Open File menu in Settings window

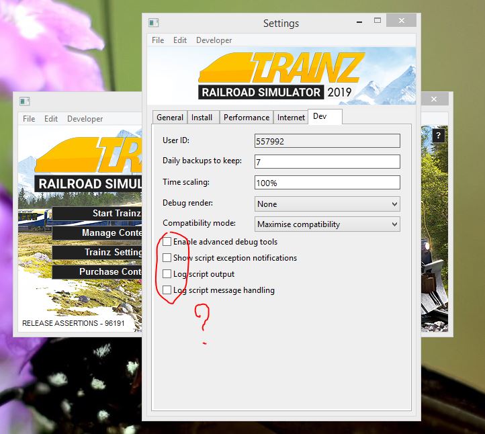tap(158, 40)
